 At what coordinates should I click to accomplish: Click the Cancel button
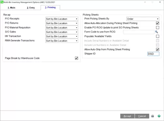[x=142, y=116]
